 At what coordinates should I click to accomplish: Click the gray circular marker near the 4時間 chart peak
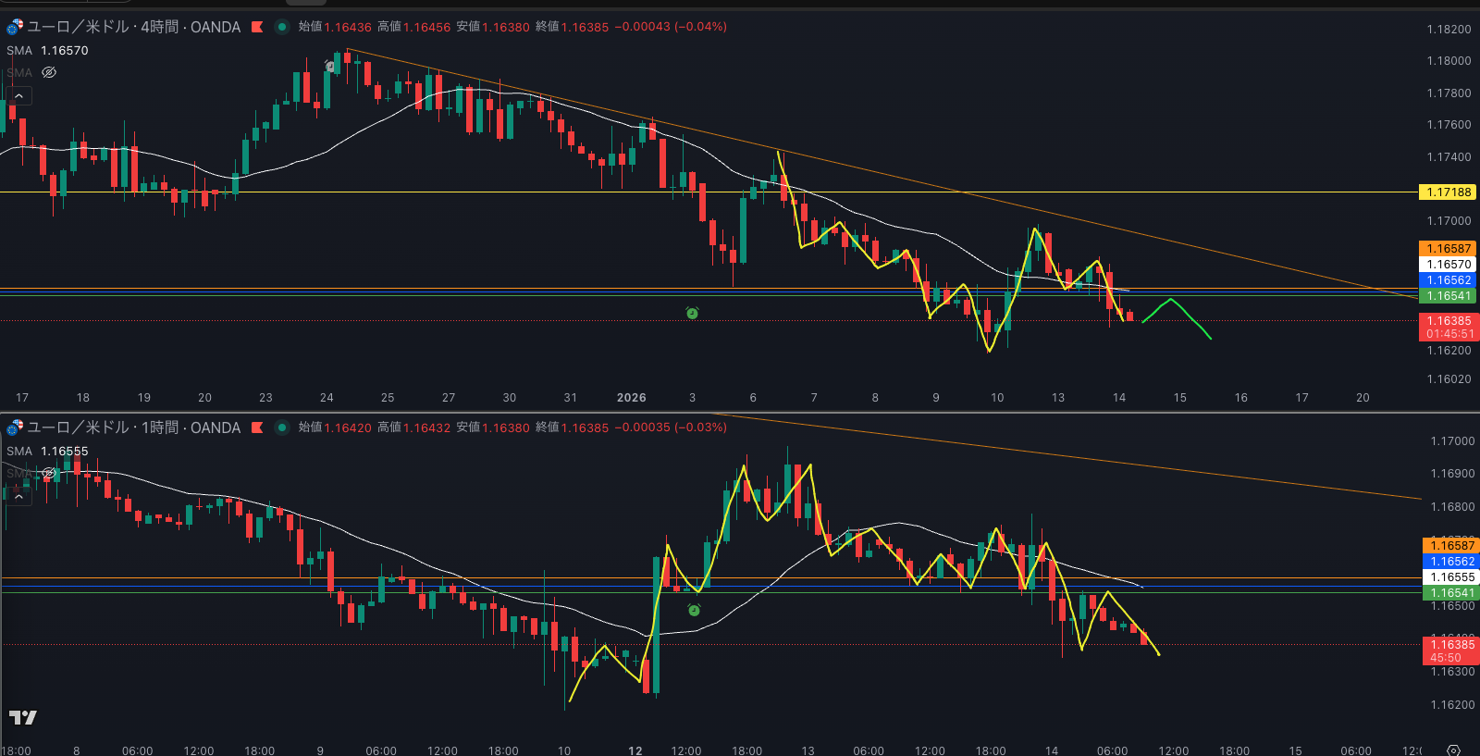tap(329, 67)
